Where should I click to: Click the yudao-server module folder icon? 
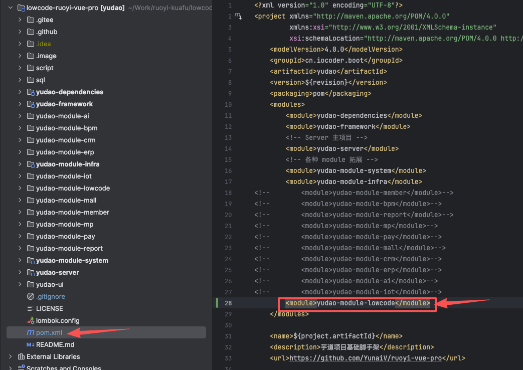click(x=31, y=272)
